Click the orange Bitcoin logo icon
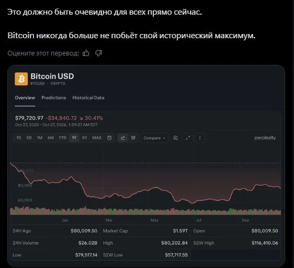 (x=21, y=79)
